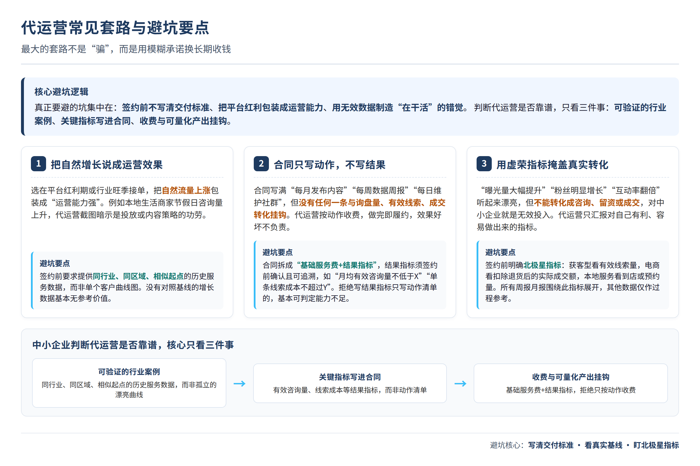Click highlighted text 不能转化成咨询、留资或成交
This screenshot has height=466, width=700.
pos(587,203)
